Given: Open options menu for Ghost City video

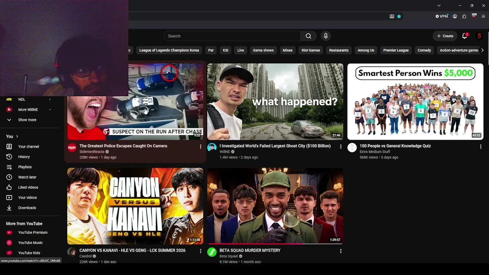Looking at the screenshot, I should 341,146.
